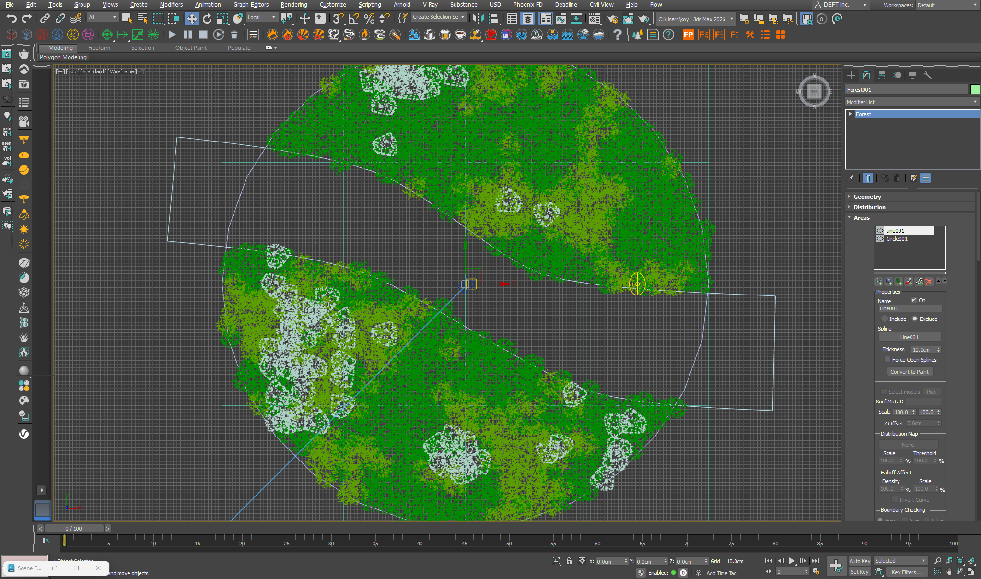Open the Rendering menu

coord(293,5)
